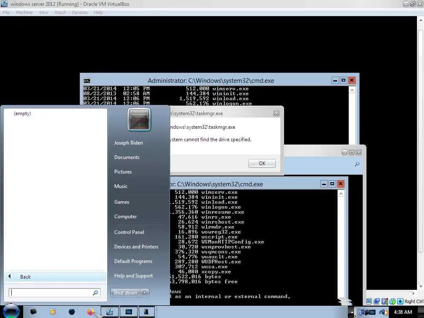
Task: Click Back in the Start menu programs list
Action: pyautogui.click(x=56, y=277)
